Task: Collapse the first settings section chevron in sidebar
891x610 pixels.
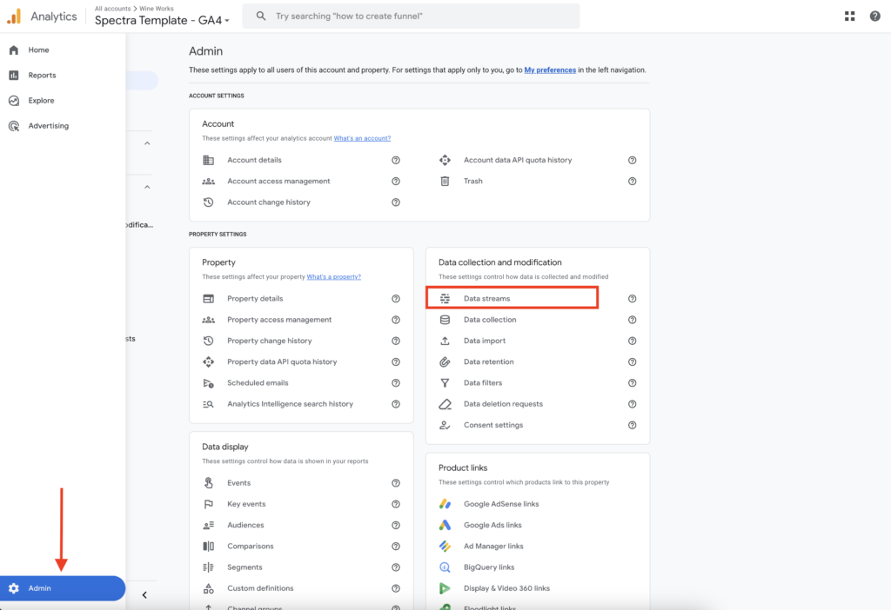Action: [147, 143]
